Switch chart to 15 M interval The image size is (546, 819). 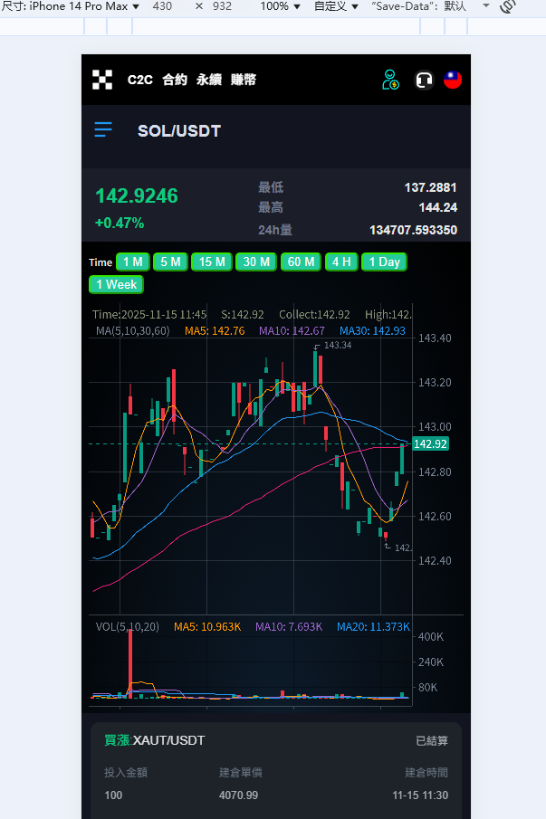tap(213, 262)
